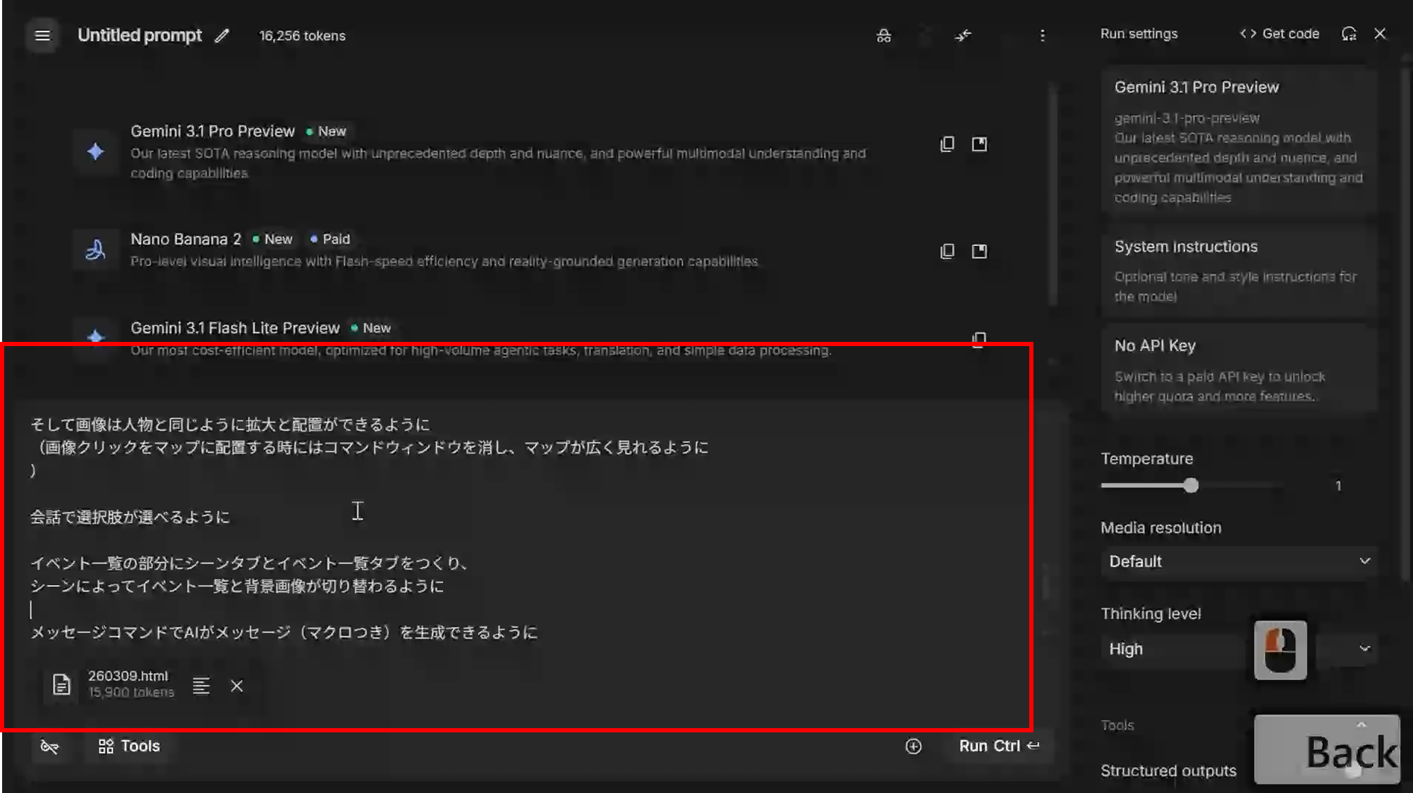Open the hamburger navigation menu
The image size is (1413, 793).
point(42,35)
